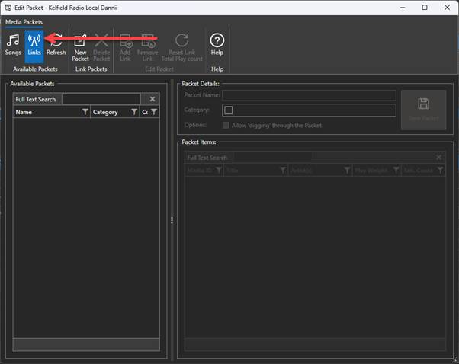Clear the Packet Items search with X
This screenshot has width=459, height=364.
click(439, 158)
